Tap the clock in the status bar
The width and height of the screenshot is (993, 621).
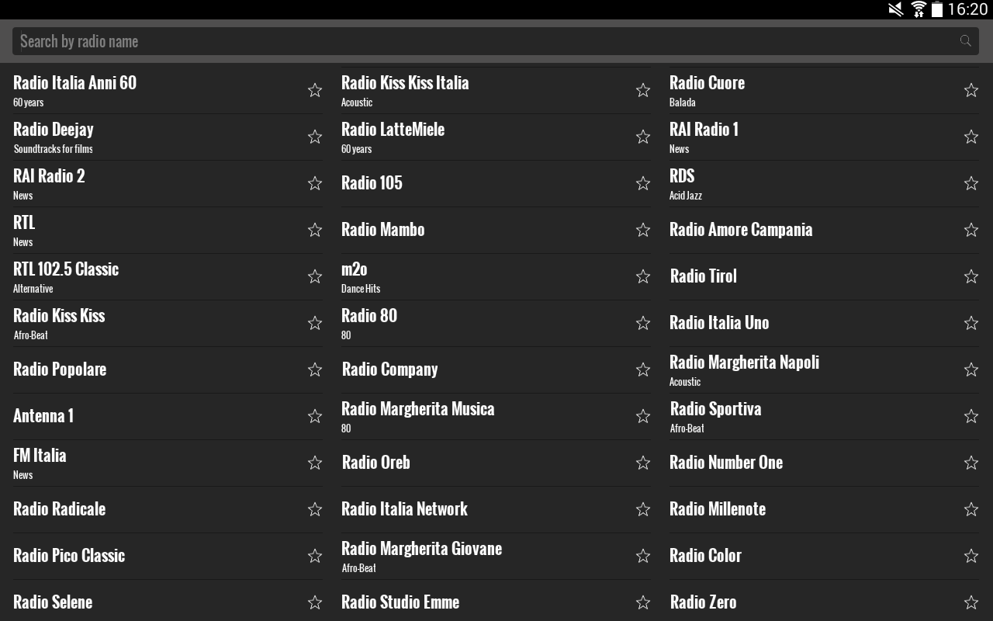click(959, 9)
